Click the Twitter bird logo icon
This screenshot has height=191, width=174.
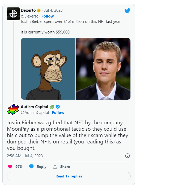pyautogui.click(x=128, y=11)
